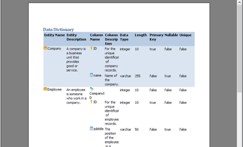Click the description 'A company is a business unit'

point(76,60)
